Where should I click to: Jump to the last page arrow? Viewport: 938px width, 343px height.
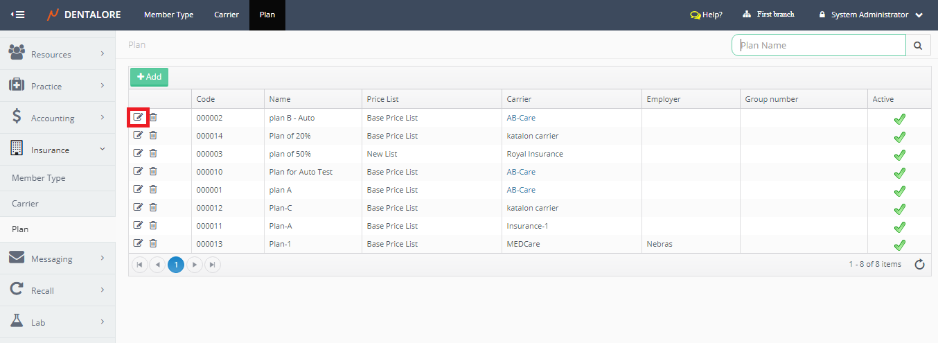pyautogui.click(x=213, y=264)
